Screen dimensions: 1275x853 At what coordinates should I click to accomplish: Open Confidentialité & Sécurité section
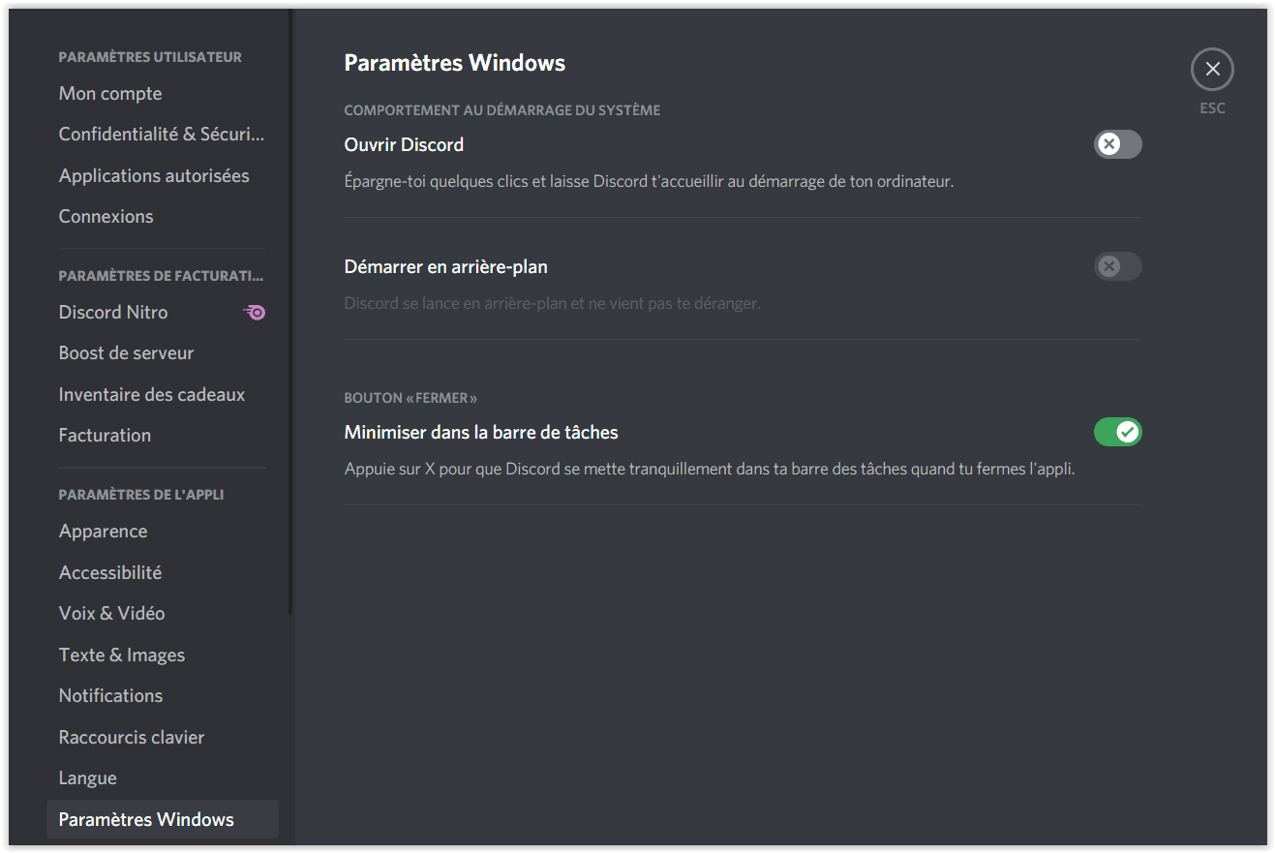pyautogui.click(x=163, y=135)
